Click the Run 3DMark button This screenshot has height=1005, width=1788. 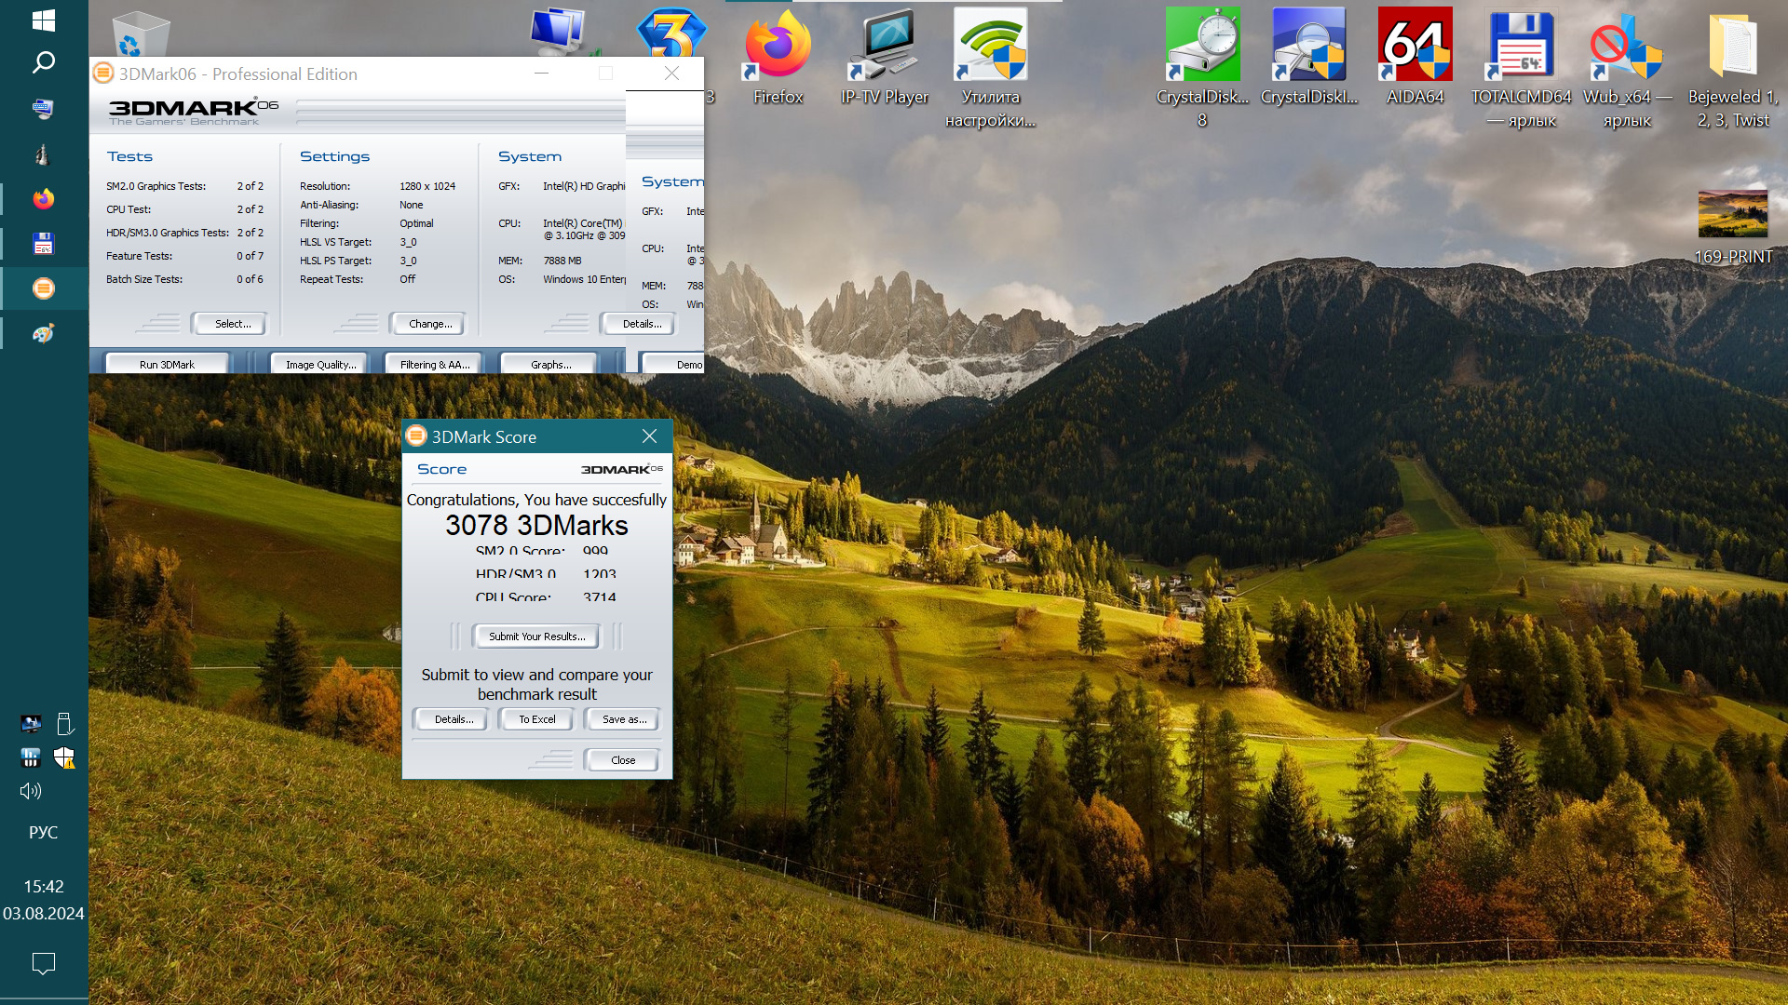click(167, 365)
